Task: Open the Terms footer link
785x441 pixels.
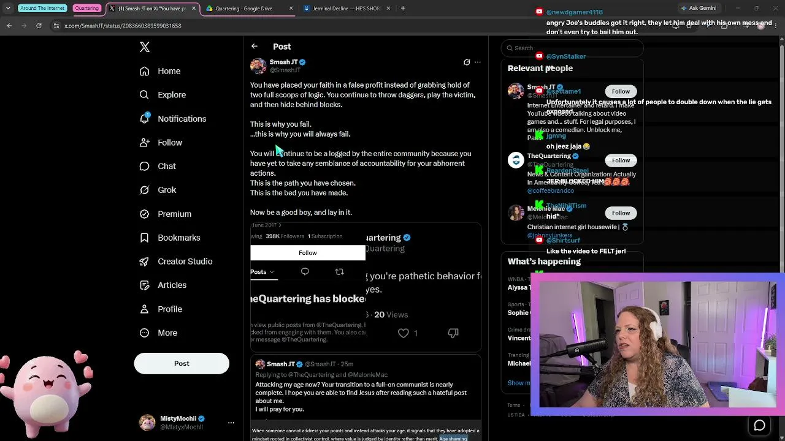Action: click(514, 405)
